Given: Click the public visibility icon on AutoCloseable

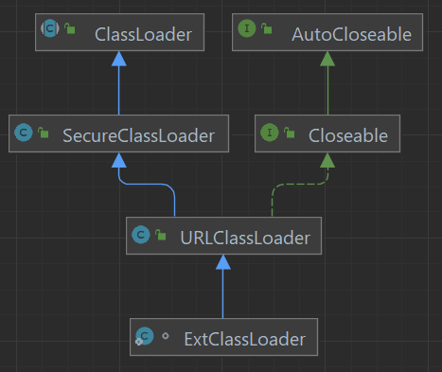Looking at the screenshot, I should [267, 28].
